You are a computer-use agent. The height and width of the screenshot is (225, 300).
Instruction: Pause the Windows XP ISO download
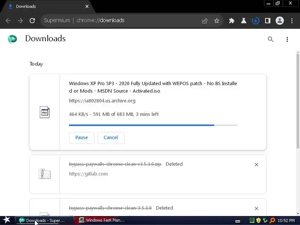81,138
